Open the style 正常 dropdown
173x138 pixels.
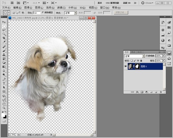pos(76,13)
